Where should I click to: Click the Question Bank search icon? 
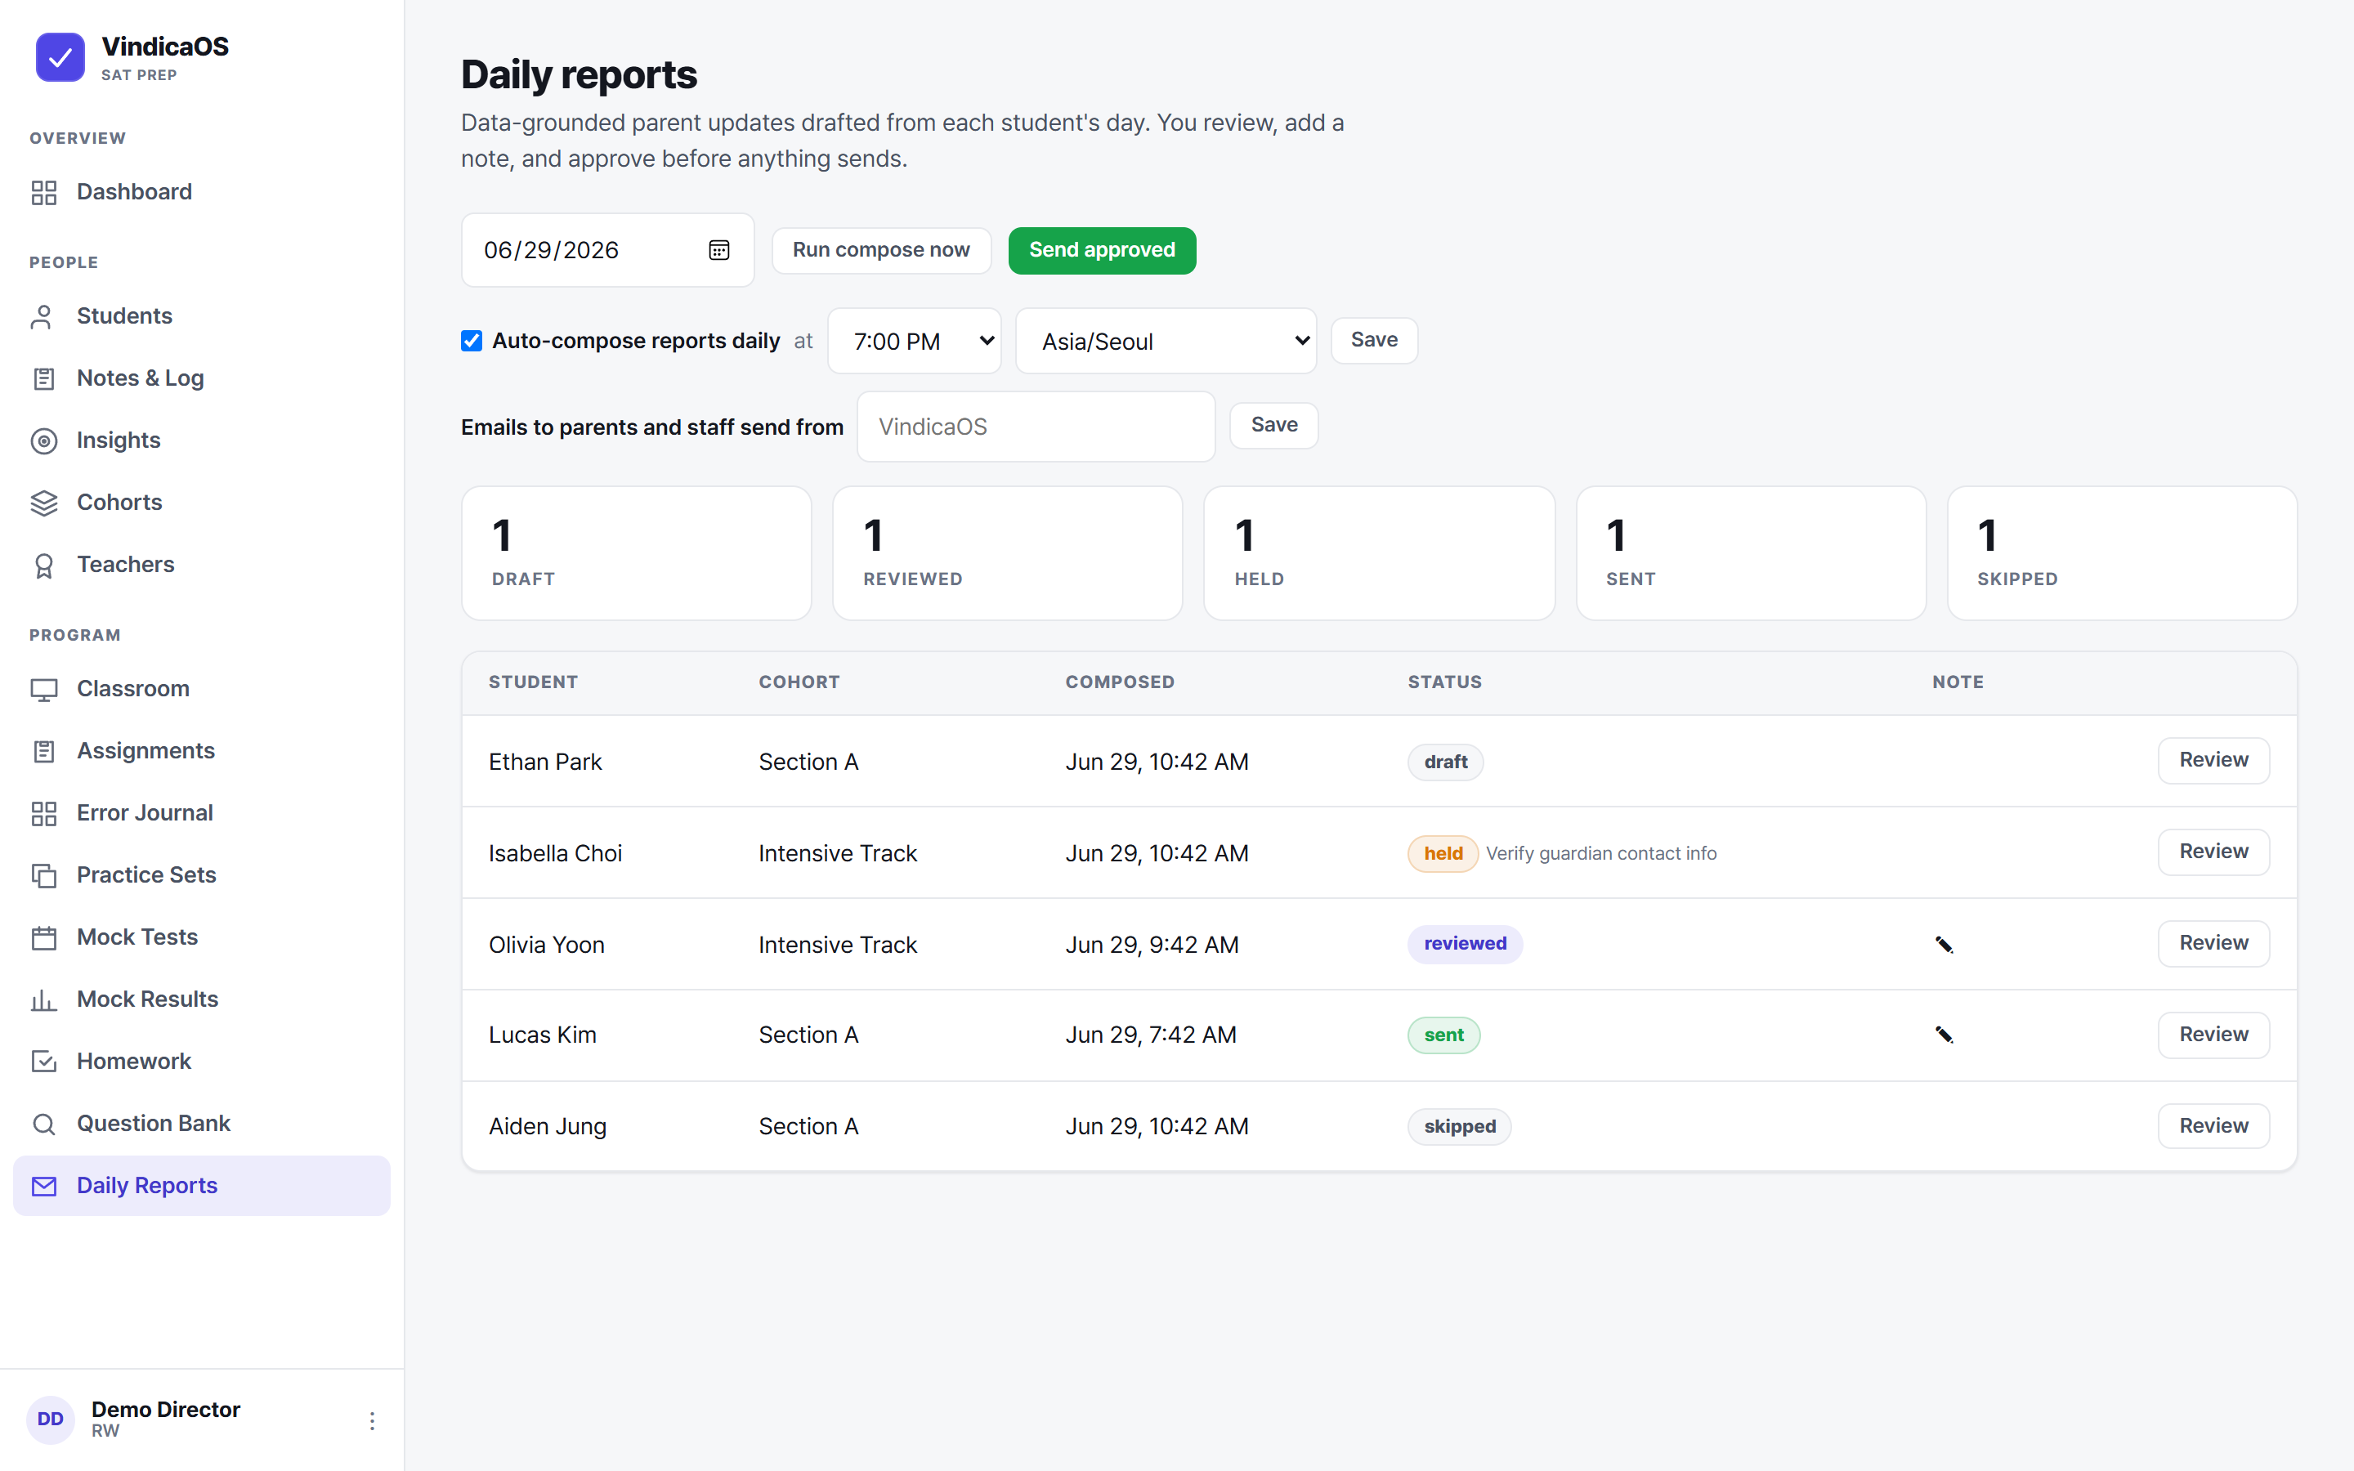tap(44, 1124)
